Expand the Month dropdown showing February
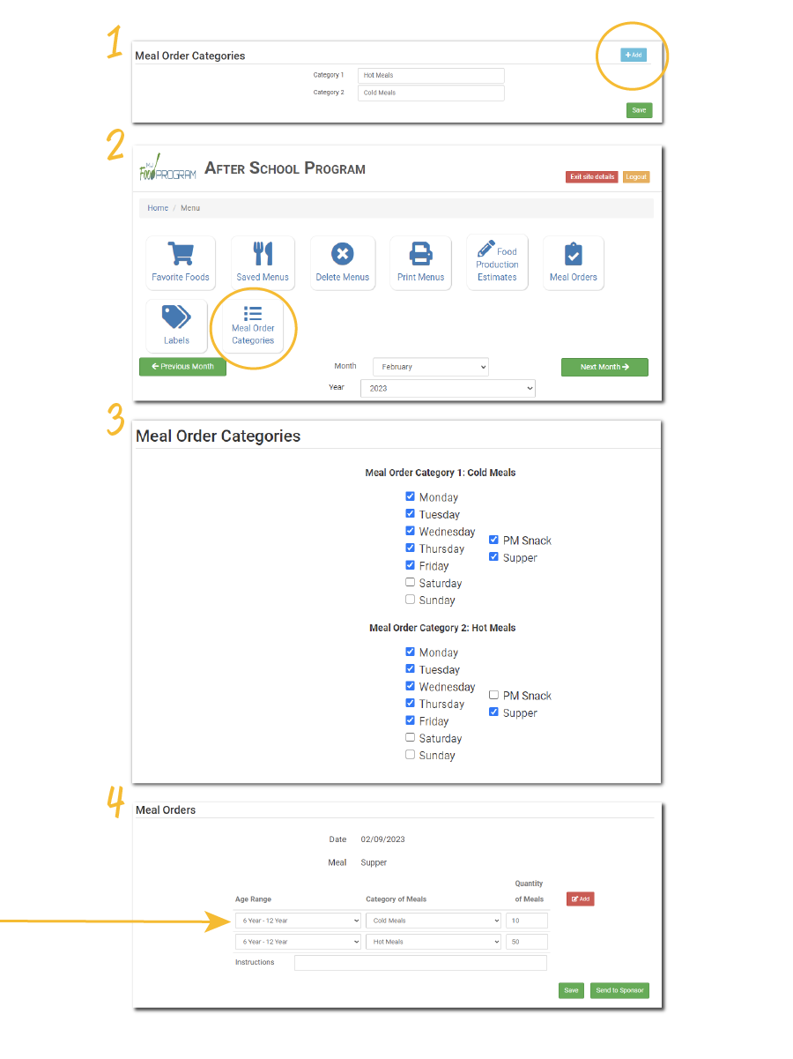The height and width of the screenshot is (1059, 793). [430, 367]
